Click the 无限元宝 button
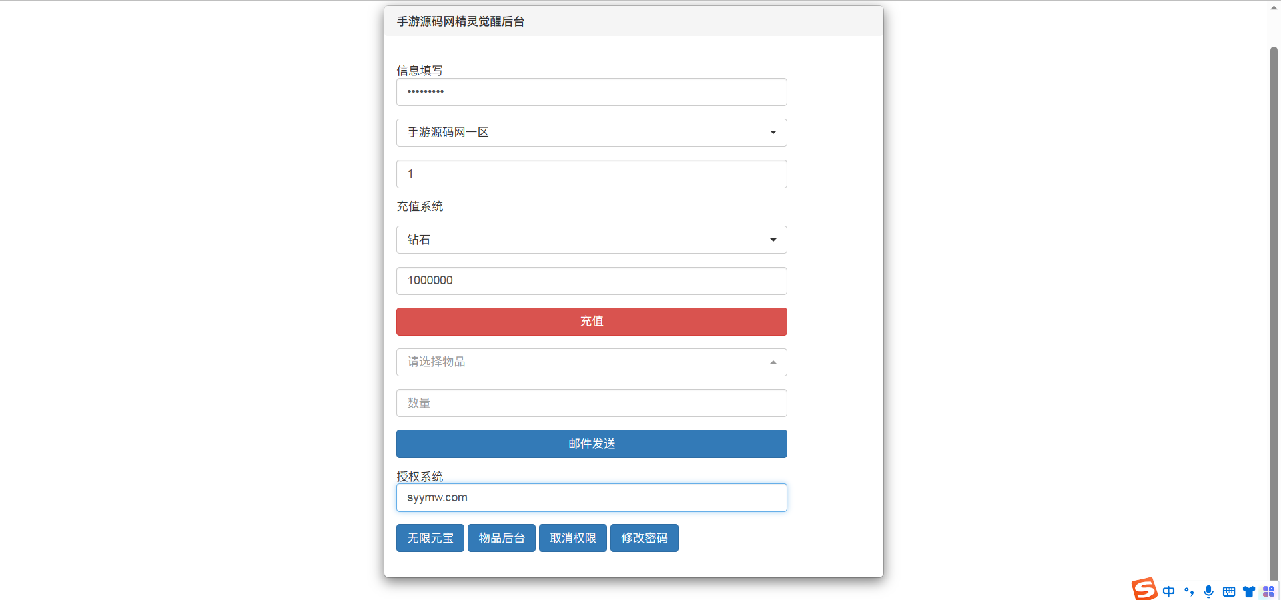1281x600 pixels. (430, 538)
